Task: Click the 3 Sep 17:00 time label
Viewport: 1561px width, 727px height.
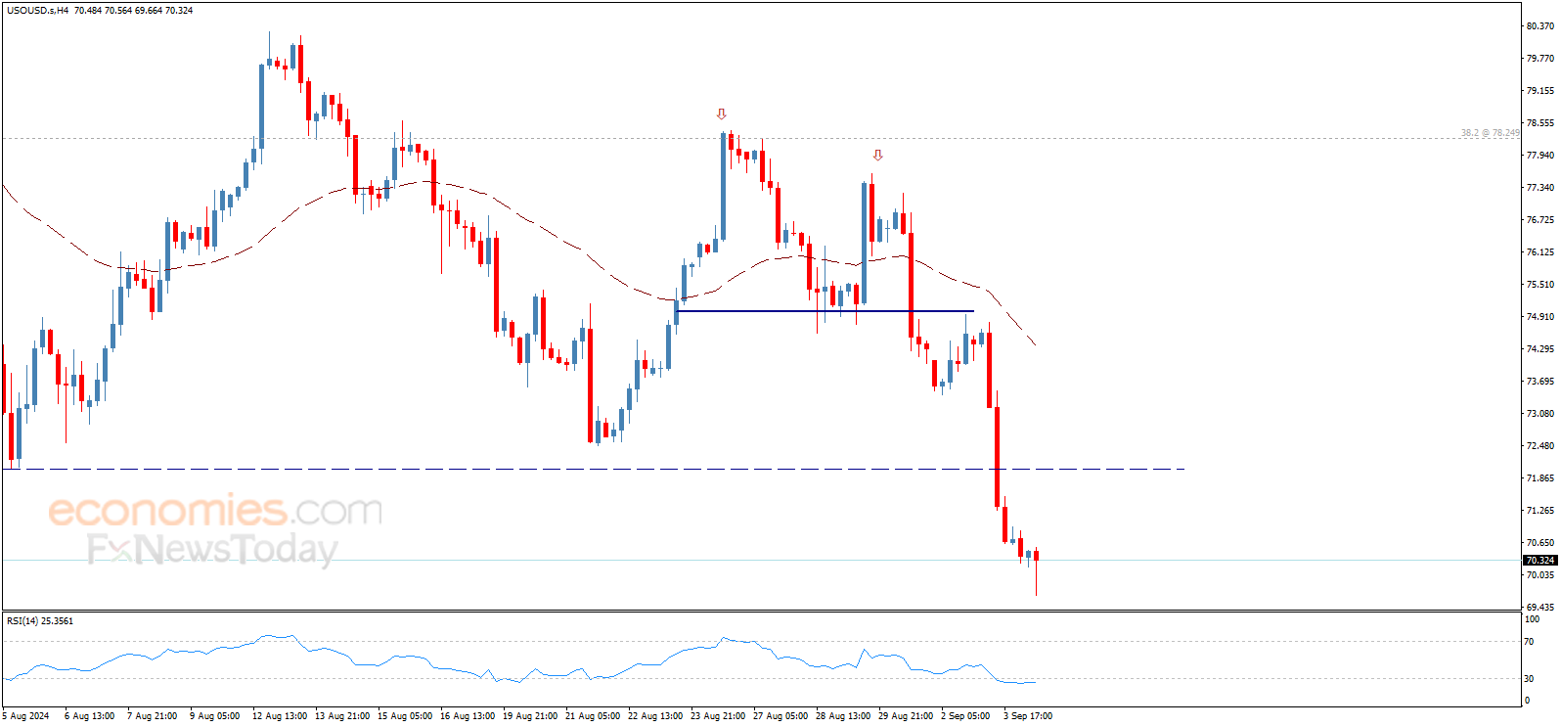Action: [x=1028, y=716]
